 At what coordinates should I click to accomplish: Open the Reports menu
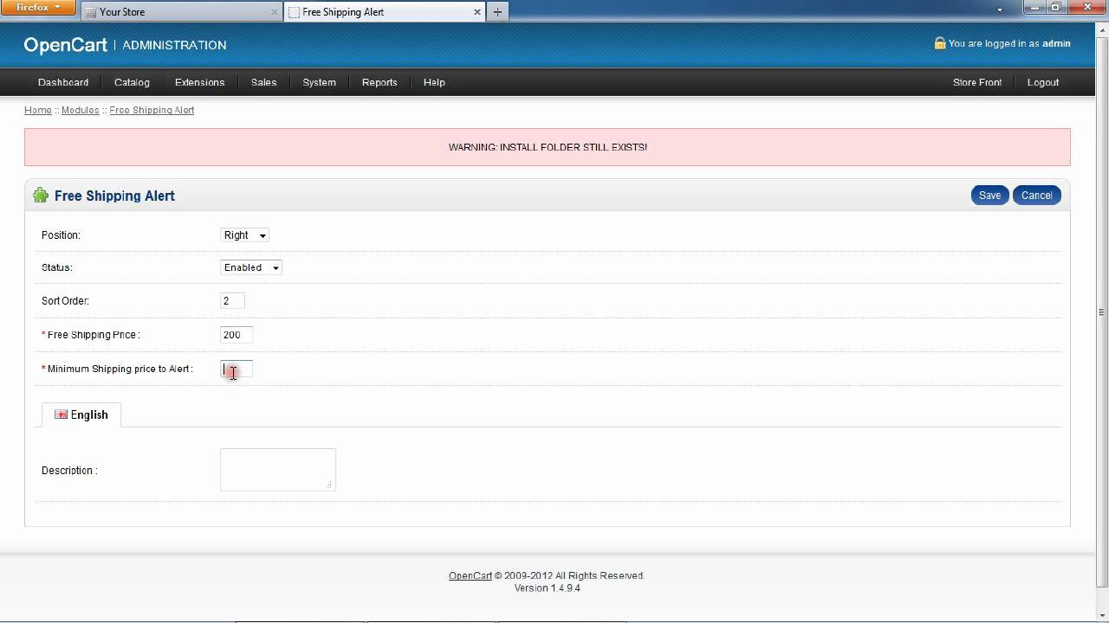379,82
